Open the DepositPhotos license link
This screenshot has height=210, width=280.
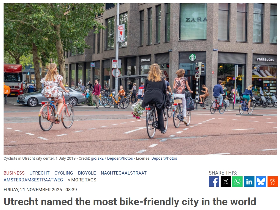point(164,158)
